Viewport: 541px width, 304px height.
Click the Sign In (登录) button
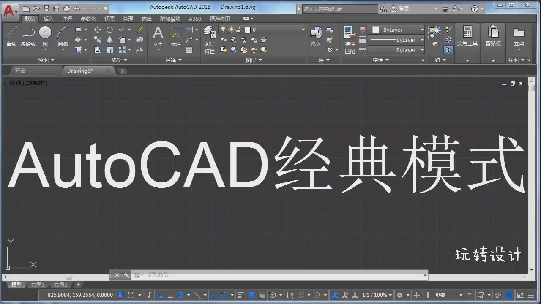[400, 8]
